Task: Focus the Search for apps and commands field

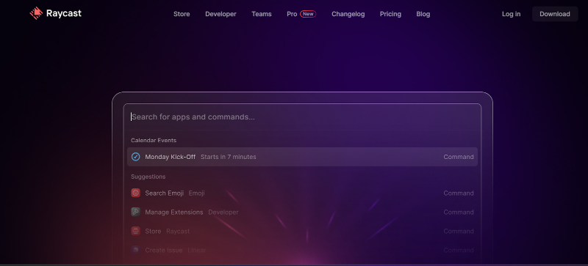Action: click(302, 117)
